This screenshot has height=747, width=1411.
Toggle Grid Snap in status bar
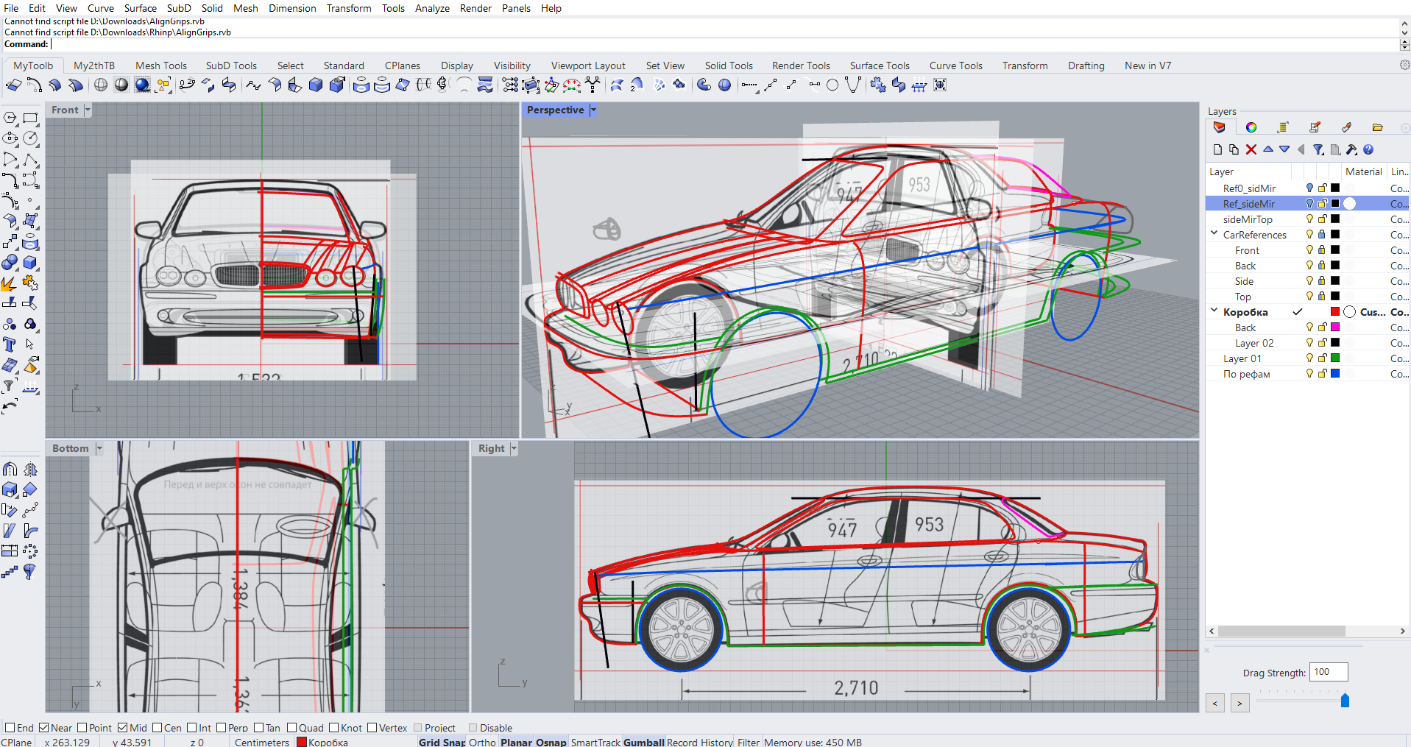tap(442, 742)
